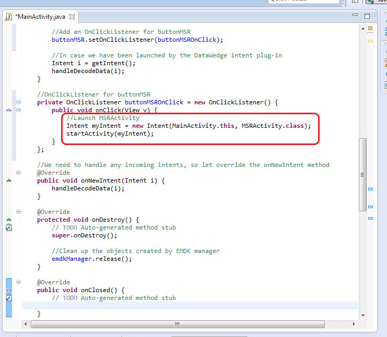Click the horizontal scrollbar thumb
The height and width of the screenshot is (337, 387).
[177, 324]
